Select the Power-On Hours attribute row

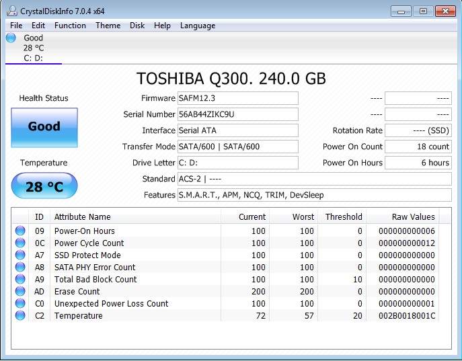coord(225,231)
